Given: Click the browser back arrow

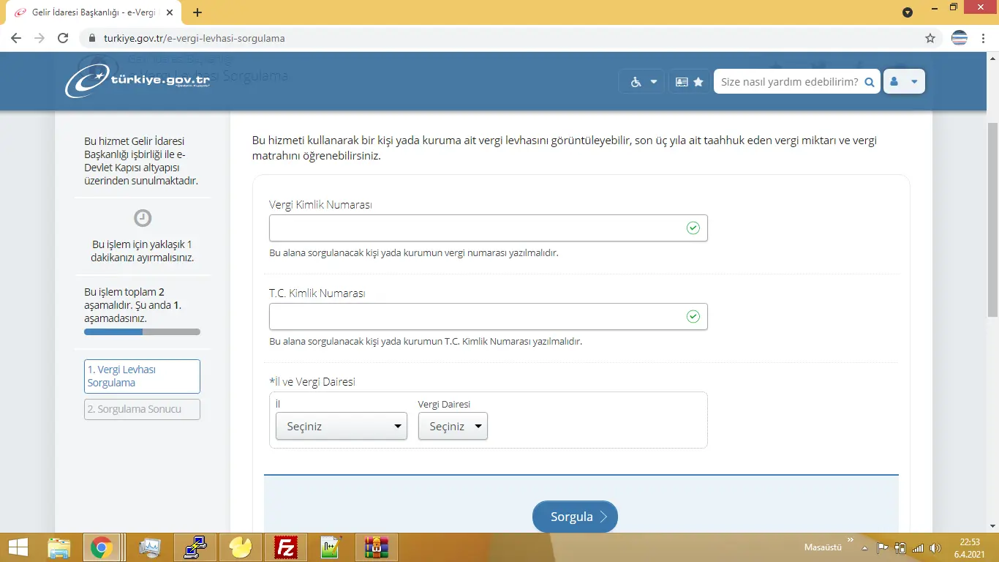Looking at the screenshot, I should [x=16, y=38].
